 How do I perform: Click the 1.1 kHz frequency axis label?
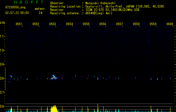click(2, 36)
